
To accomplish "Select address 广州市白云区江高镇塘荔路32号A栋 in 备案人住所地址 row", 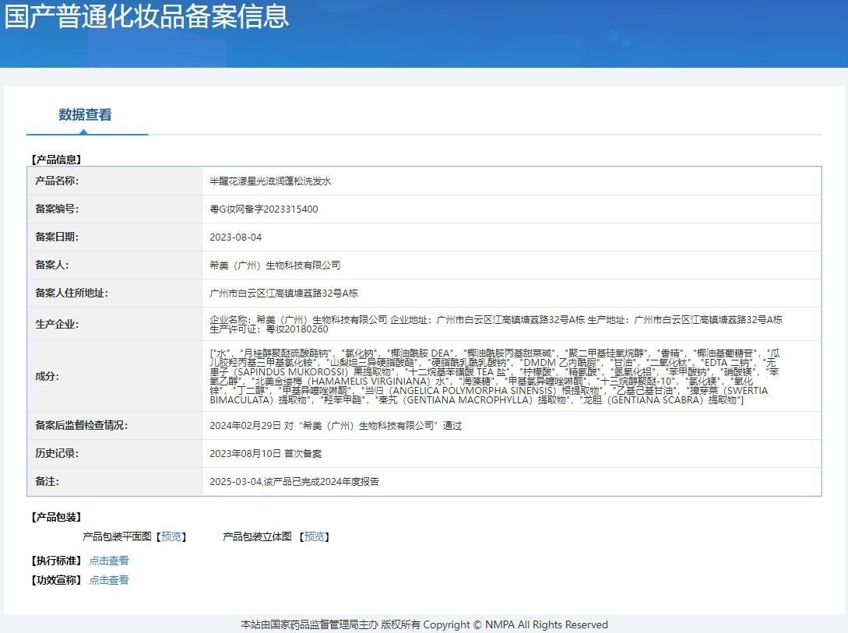I will coord(284,293).
